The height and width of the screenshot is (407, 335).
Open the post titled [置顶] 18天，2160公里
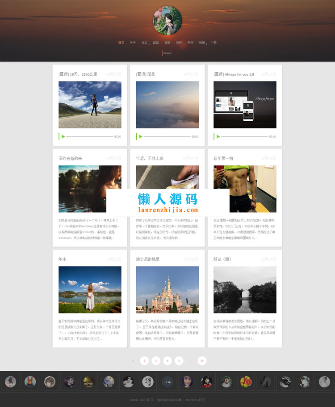click(x=78, y=74)
